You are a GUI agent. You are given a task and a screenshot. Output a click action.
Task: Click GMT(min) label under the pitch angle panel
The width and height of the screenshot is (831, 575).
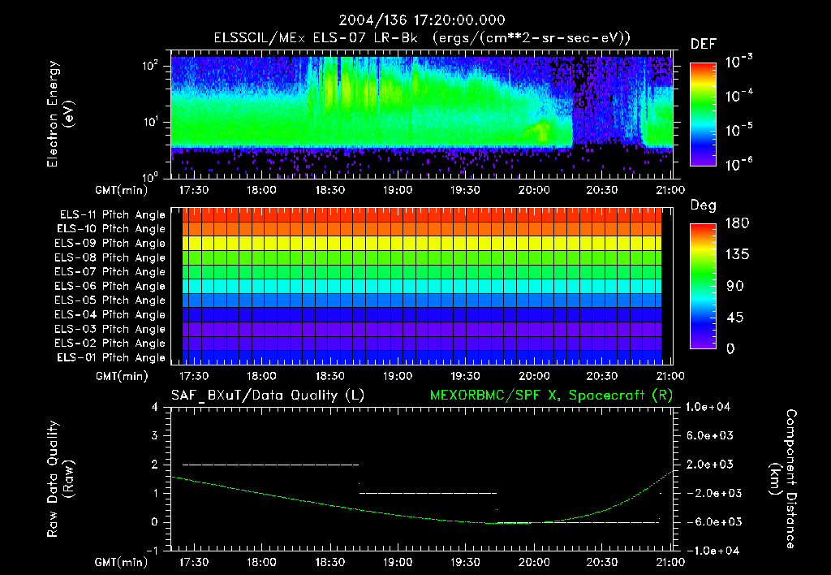121,376
